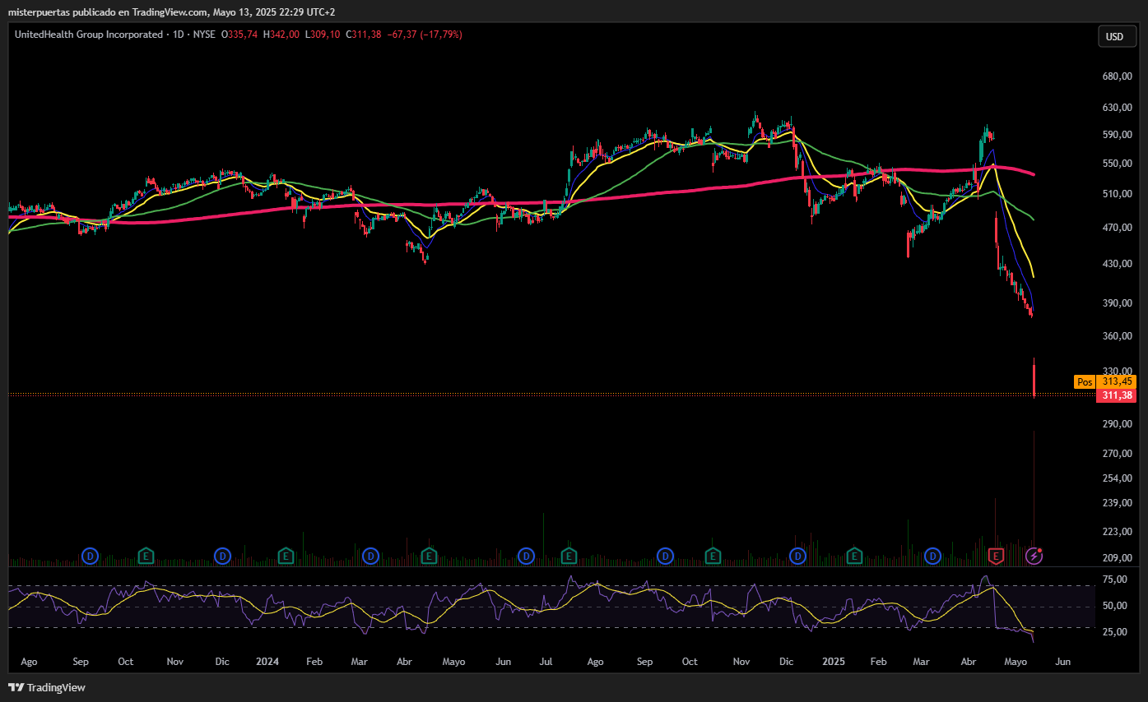Click the 209,00 price axis label
The width and height of the screenshot is (1148, 702).
tap(1118, 558)
